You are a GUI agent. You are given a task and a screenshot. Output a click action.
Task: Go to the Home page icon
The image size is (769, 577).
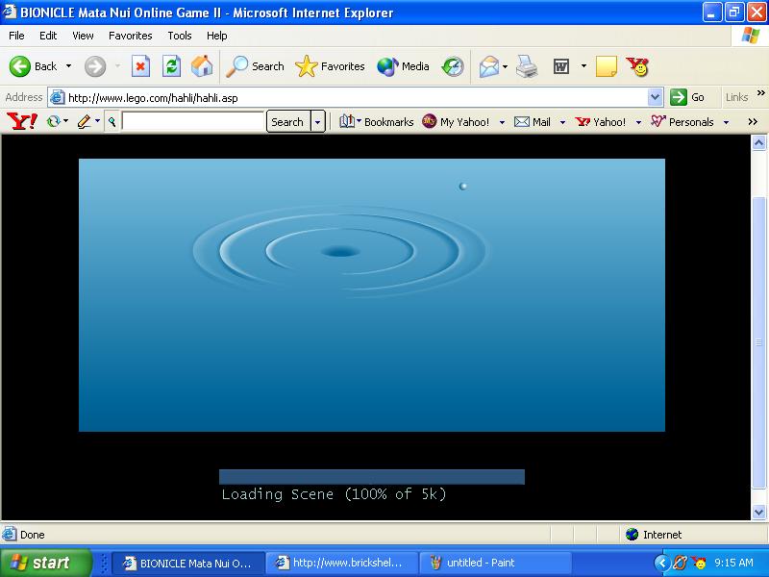point(202,66)
